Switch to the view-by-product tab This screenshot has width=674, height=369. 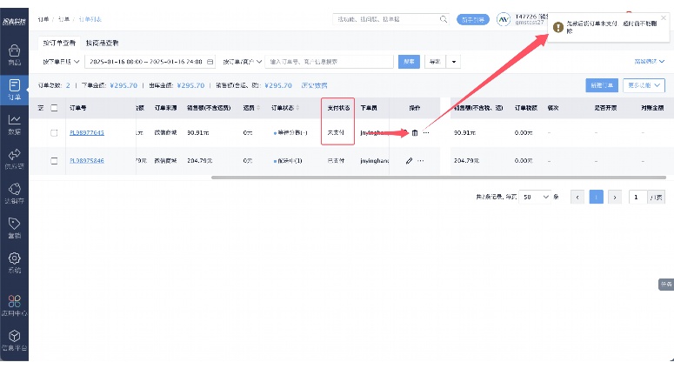[103, 43]
